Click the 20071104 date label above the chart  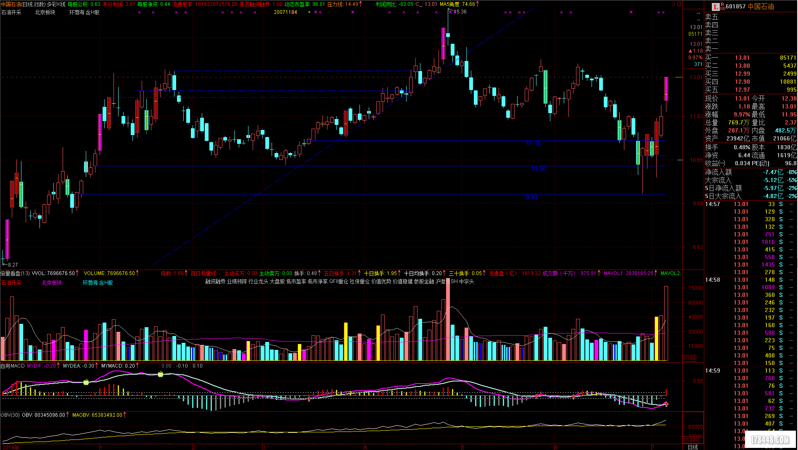point(285,12)
